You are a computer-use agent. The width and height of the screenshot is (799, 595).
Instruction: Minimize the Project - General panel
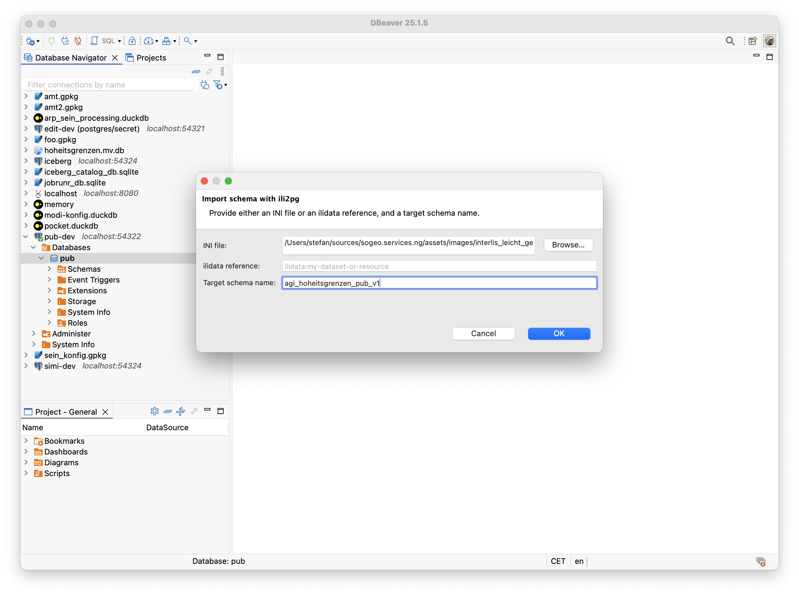tap(207, 410)
